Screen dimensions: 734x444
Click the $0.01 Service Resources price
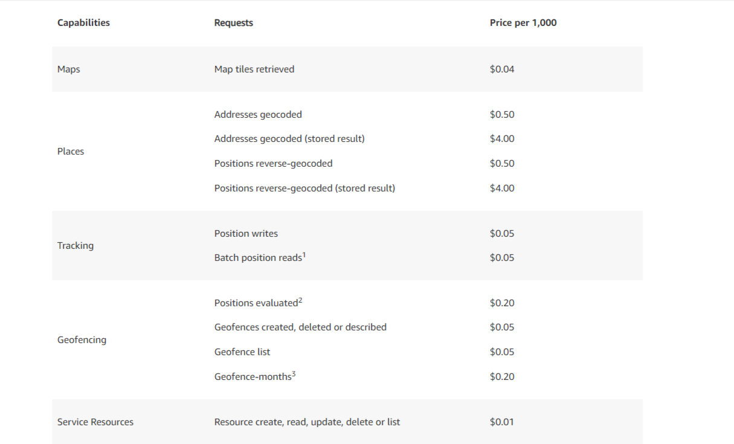click(x=502, y=422)
